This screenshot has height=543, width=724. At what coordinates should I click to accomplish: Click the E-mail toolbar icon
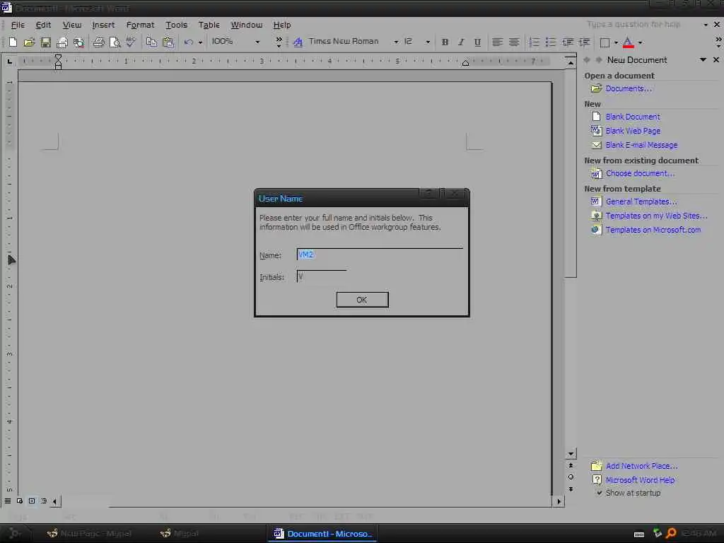coord(62,42)
